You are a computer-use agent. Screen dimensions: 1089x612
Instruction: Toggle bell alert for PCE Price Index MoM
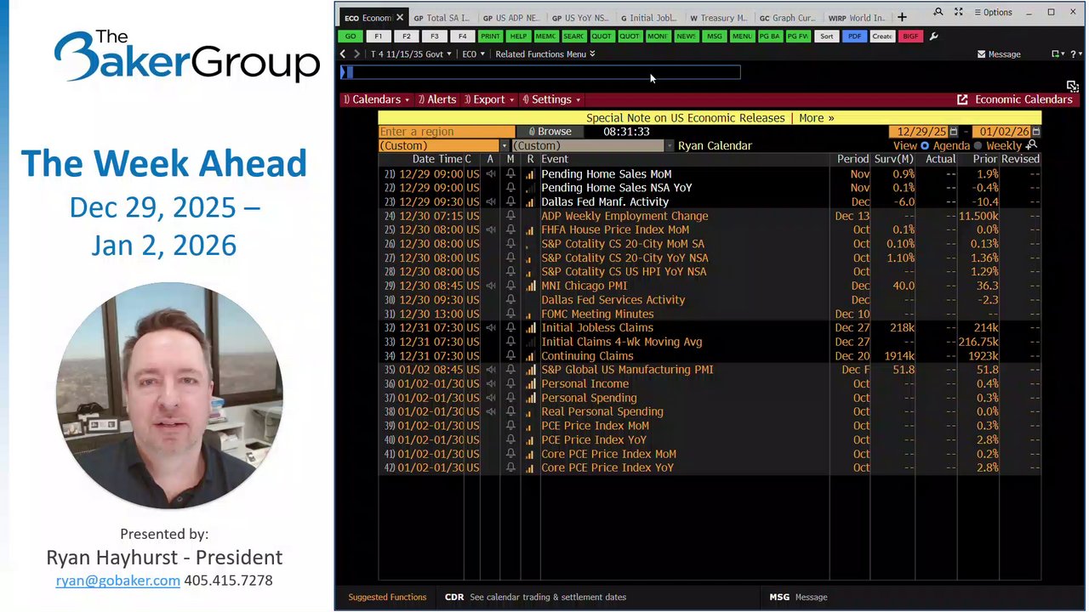tap(510, 426)
